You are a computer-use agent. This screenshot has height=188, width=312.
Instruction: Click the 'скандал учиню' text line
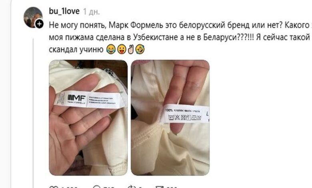[x=76, y=49]
